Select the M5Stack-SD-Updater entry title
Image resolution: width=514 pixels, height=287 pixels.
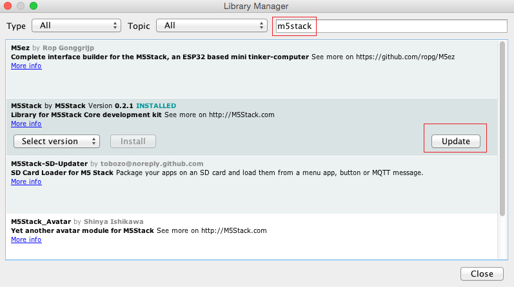click(x=50, y=163)
